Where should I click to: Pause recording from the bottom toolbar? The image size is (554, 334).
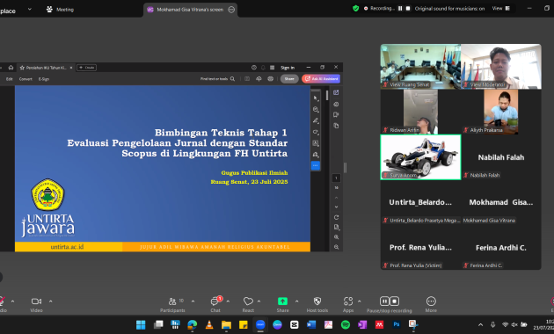point(384,301)
